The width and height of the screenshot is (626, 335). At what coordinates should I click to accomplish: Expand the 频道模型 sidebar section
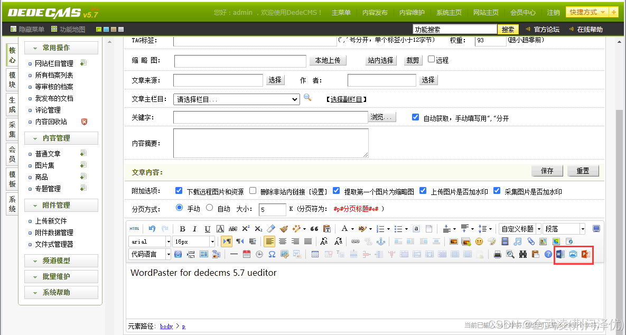tap(61, 260)
